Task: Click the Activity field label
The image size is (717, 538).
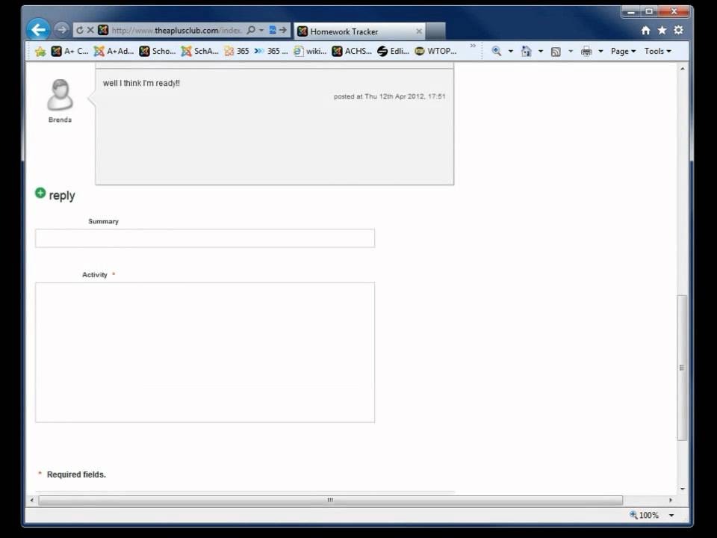Action: coord(95,275)
